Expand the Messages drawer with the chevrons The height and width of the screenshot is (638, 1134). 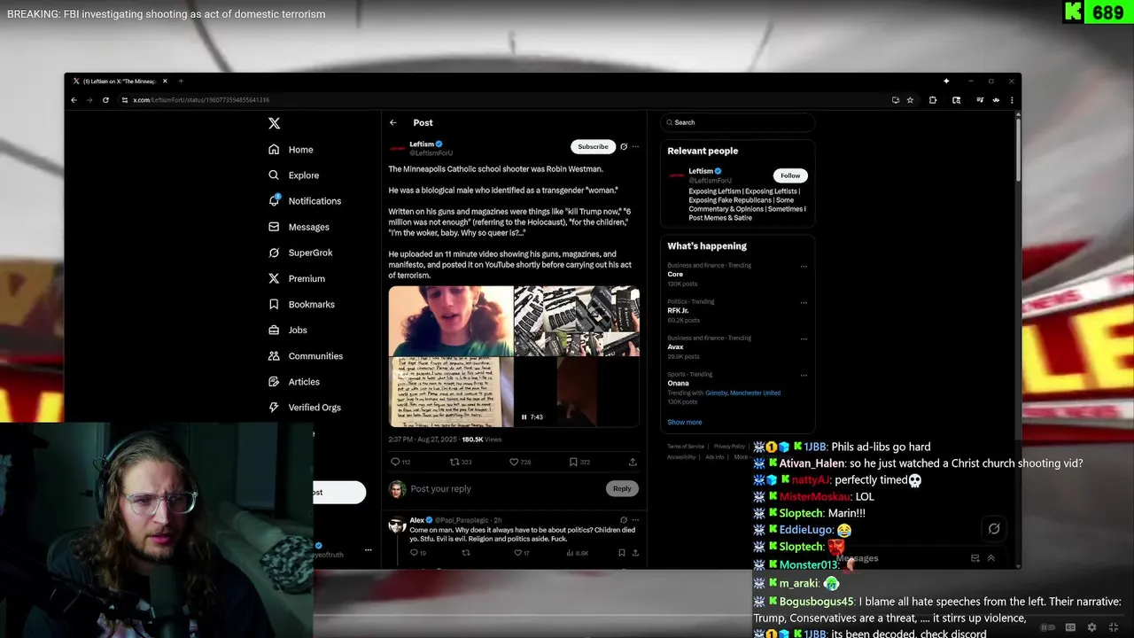pyautogui.click(x=991, y=558)
